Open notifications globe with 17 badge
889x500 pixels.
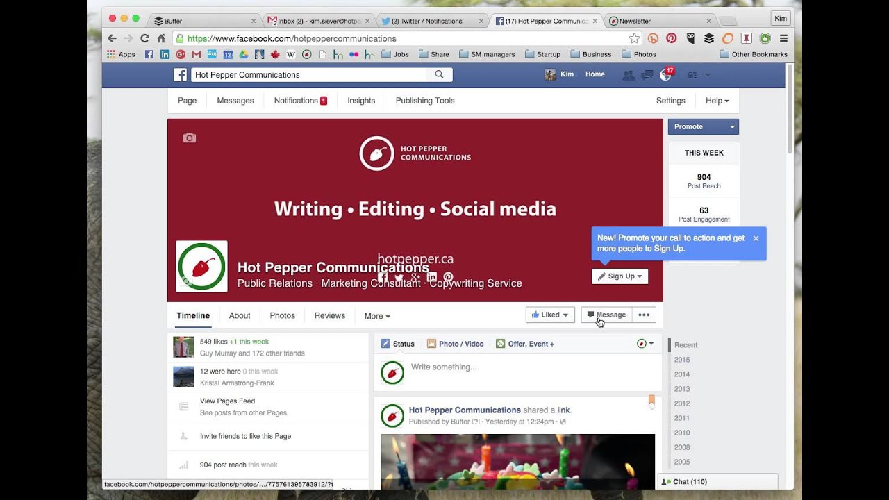pyautogui.click(x=665, y=75)
